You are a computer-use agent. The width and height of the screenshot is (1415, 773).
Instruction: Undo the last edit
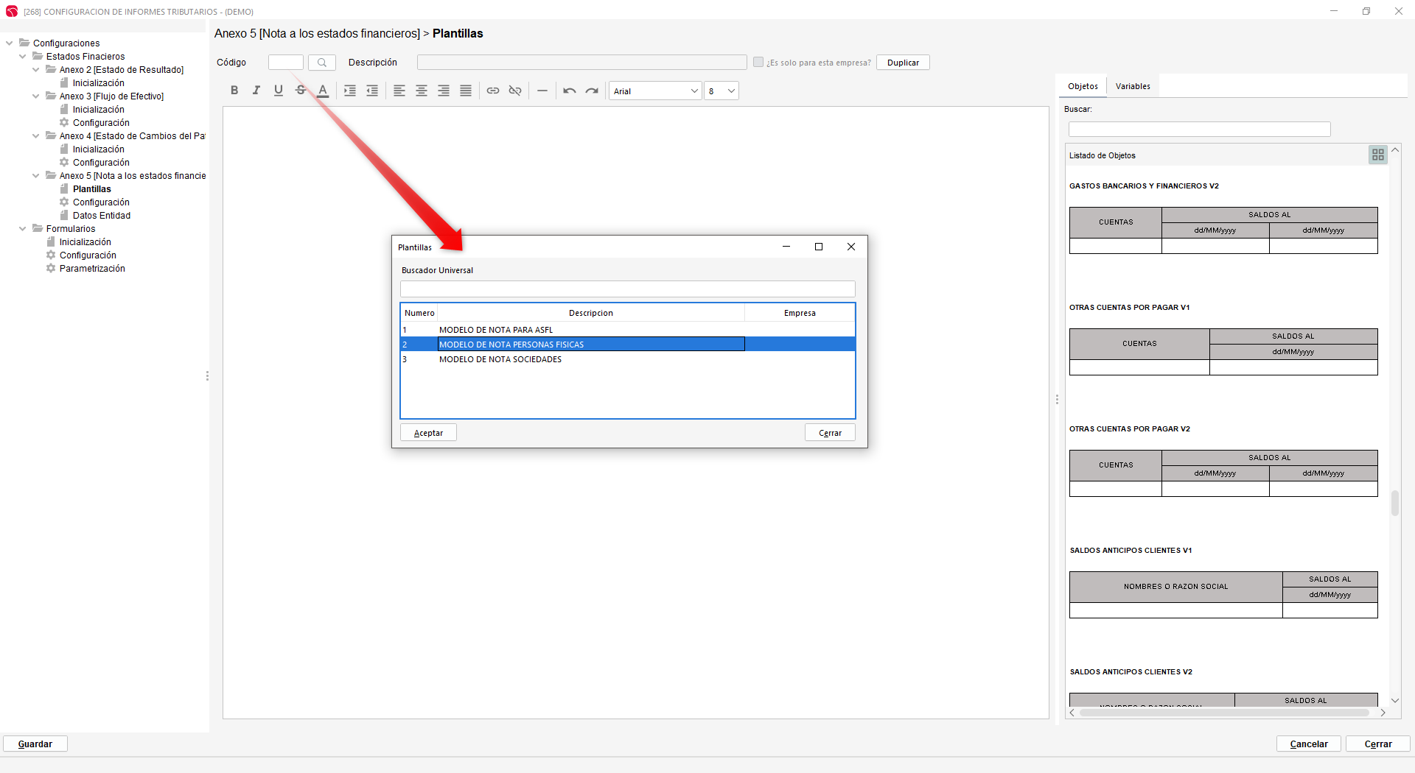(x=569, y=91)
